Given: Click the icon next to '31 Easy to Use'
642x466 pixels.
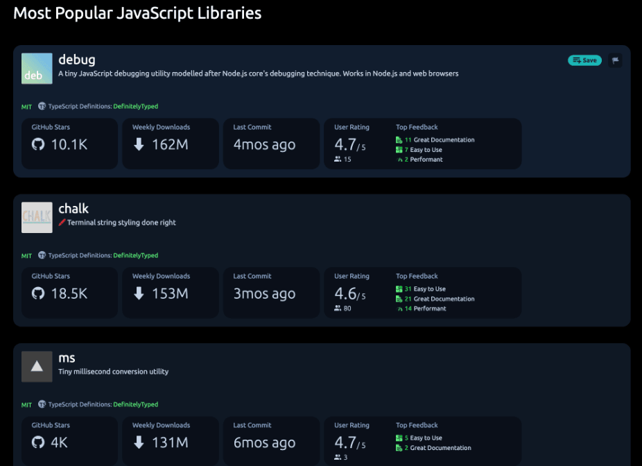Looking at the screenshot, I should point(399,289).
